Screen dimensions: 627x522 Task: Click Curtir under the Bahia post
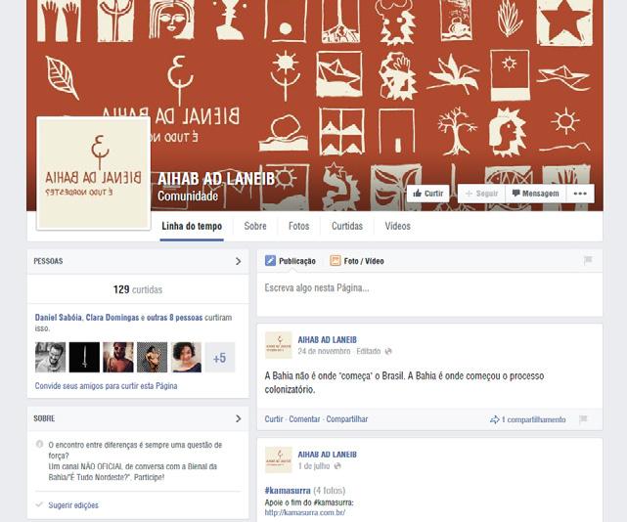tap(274, 419)
